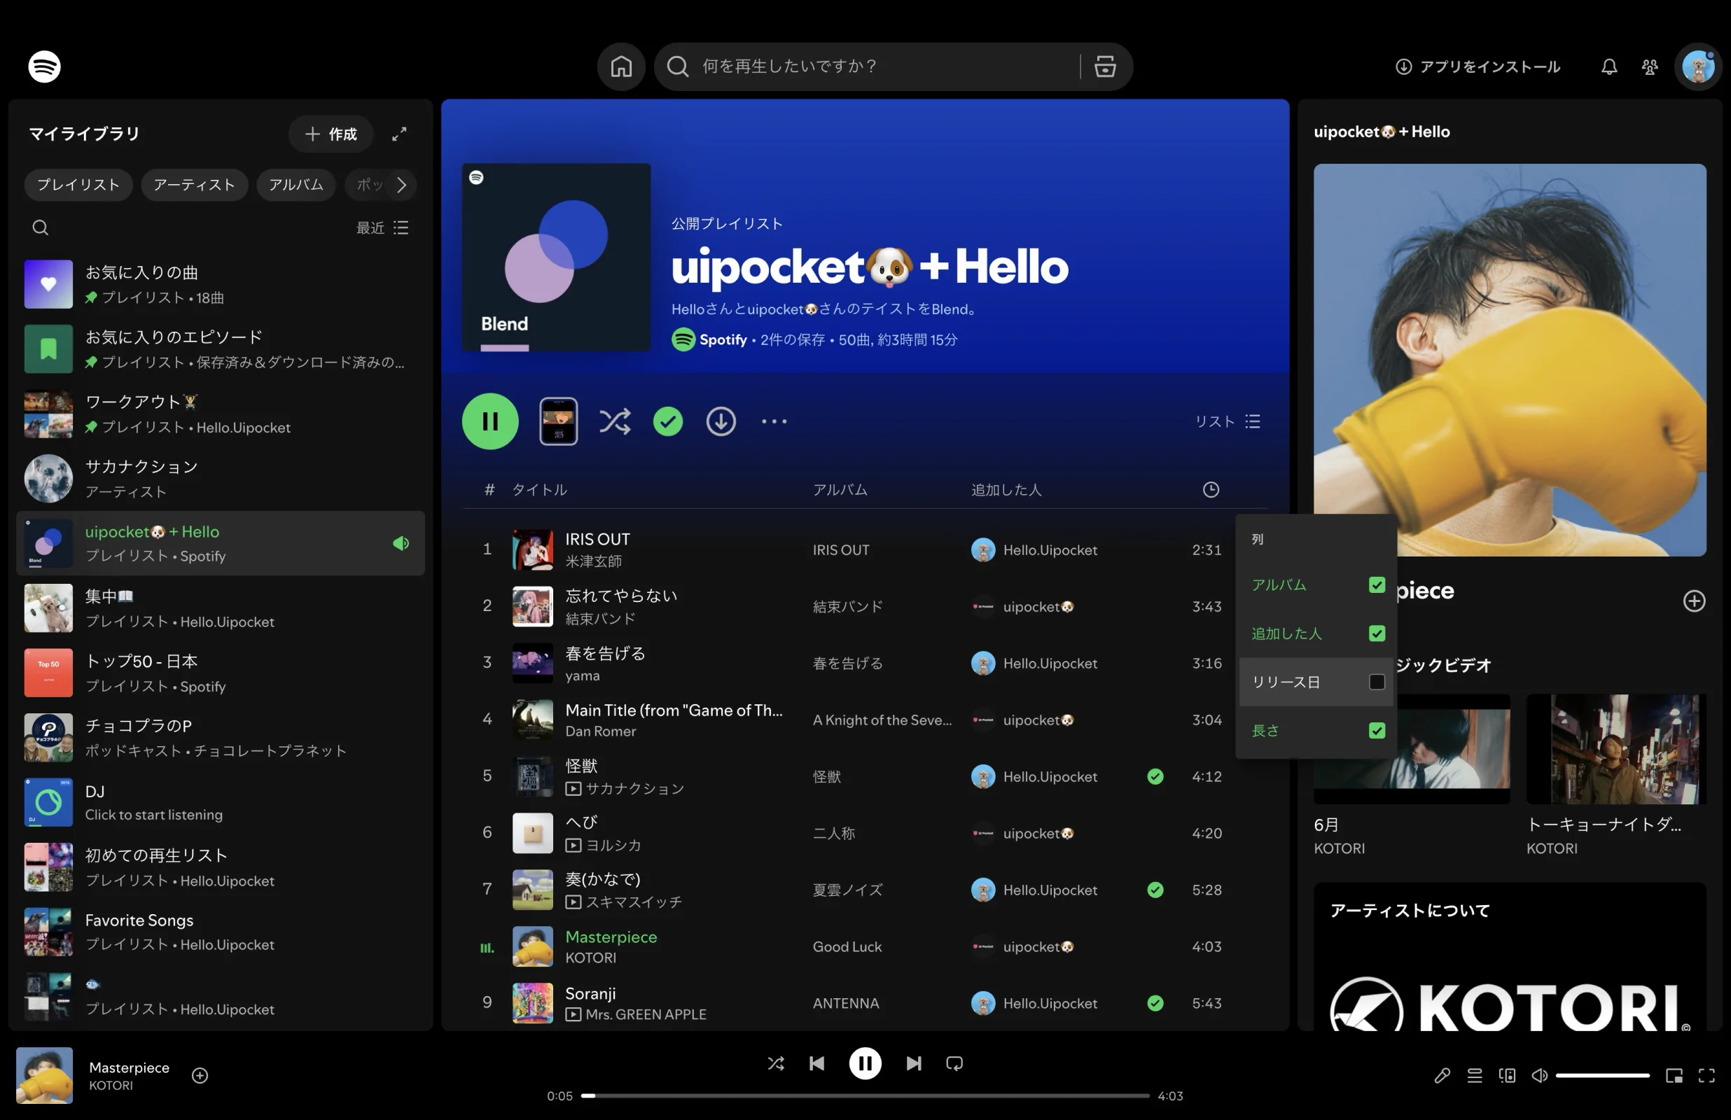1731x1120 pixels.
Task: Open notifications bell
Action: [1609, 67]
